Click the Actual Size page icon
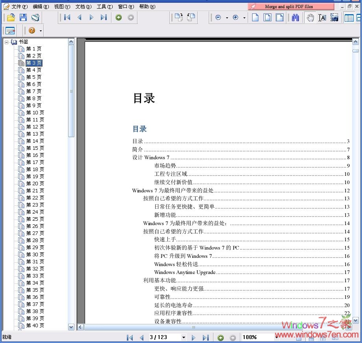This screenshot has width=362, height=343. pos(255,17)
